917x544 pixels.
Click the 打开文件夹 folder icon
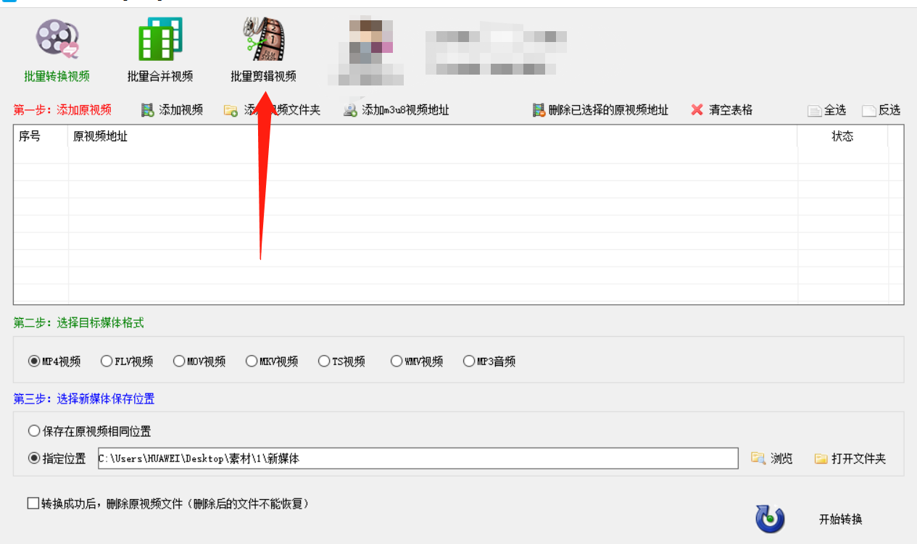[x=821, y=459]
